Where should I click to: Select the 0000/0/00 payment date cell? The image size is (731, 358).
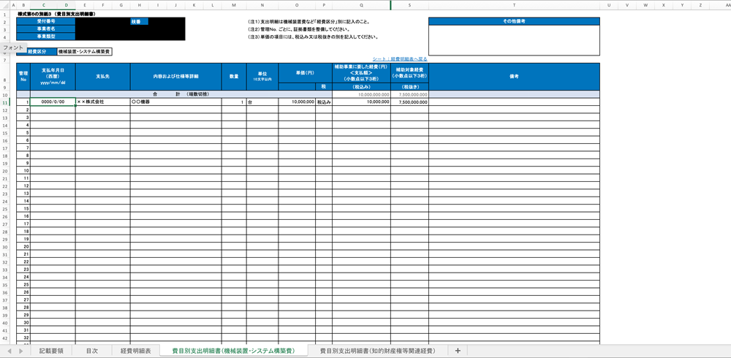coord(53,102)
